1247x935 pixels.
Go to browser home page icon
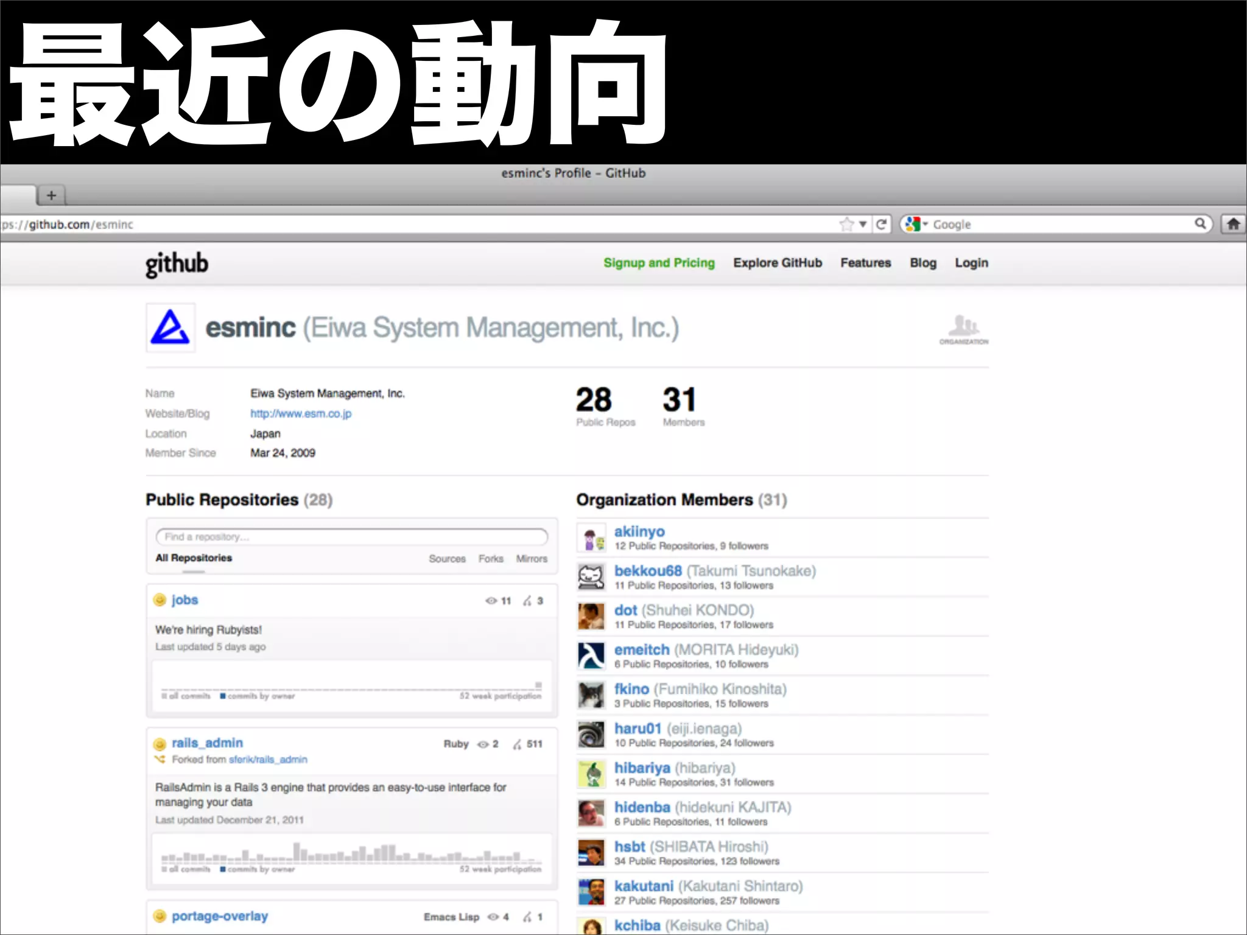tap(1233, 224)
